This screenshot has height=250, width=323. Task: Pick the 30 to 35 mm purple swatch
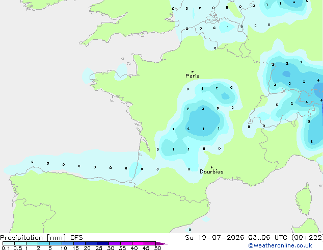(115, 243)
